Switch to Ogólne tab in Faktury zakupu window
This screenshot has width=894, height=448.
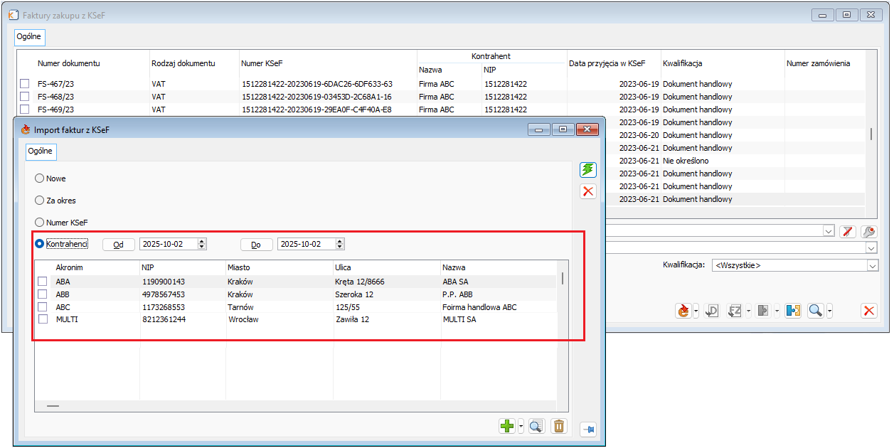[29, 36]
